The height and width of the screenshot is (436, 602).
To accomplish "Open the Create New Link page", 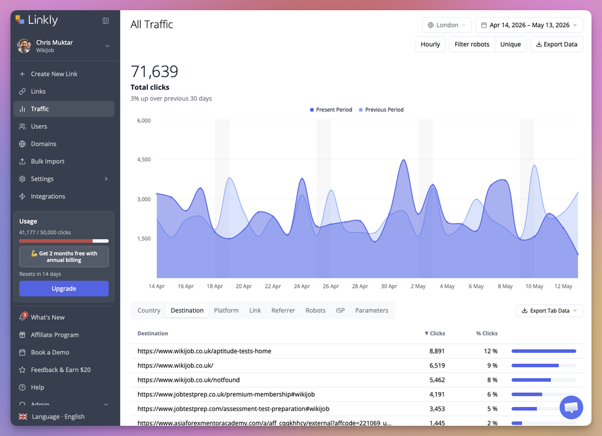I will [x=64, y=73].
